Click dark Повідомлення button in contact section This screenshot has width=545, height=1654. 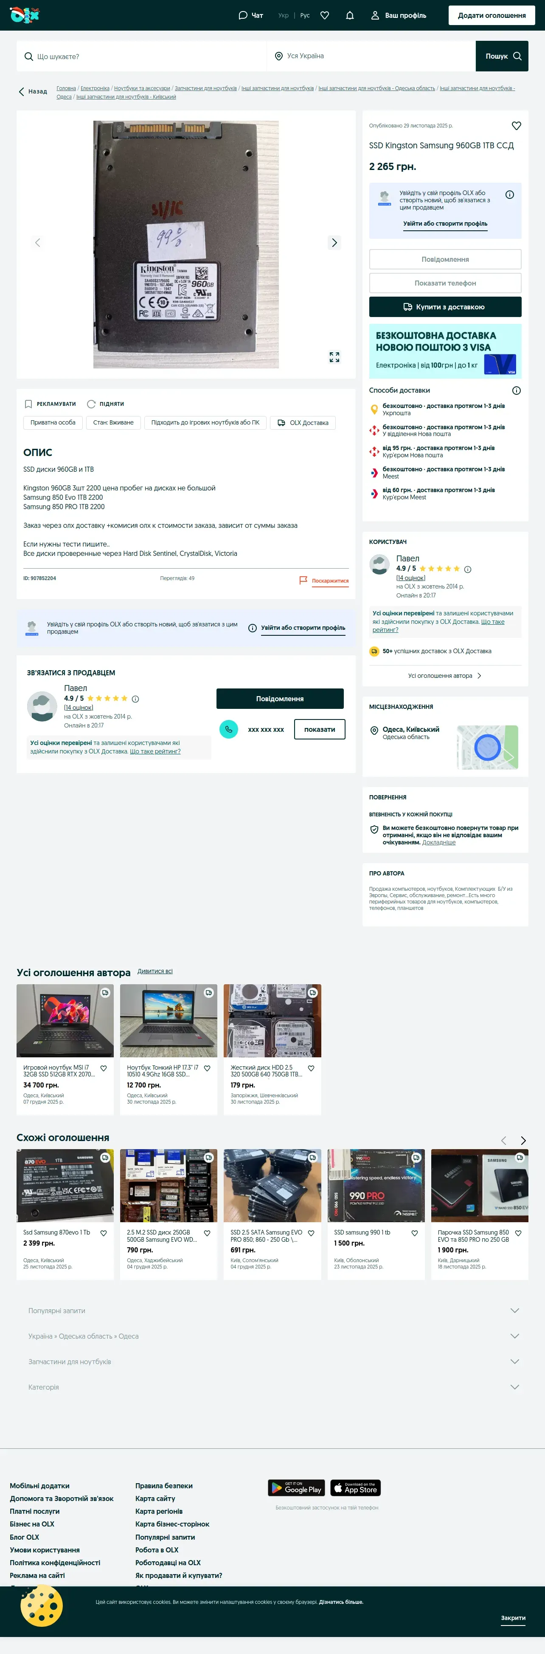pyautogui.click(x=280, y=699)
